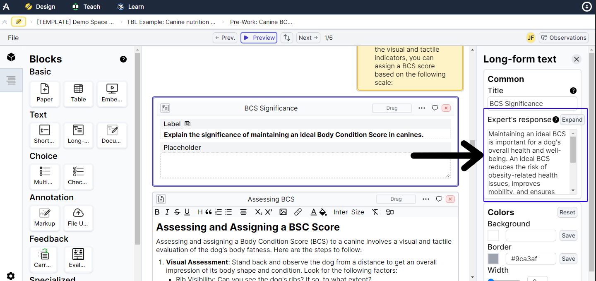596x281 pixels.
Task: Open the File menu
Action: click(x=13, y=38)
